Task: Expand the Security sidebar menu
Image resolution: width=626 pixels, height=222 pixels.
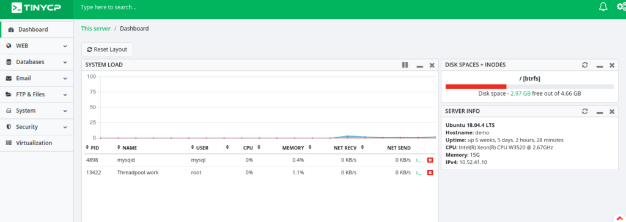Action: click(37, 127)
